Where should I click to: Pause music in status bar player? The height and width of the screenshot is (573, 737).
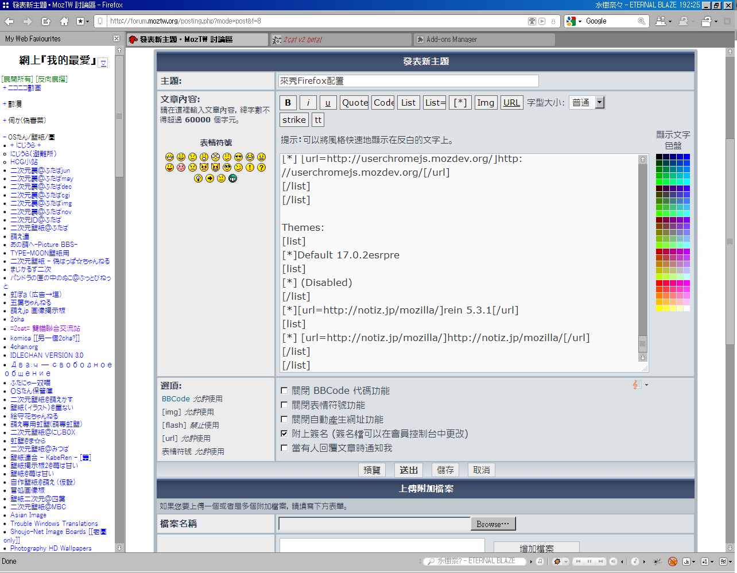[589, 562]
